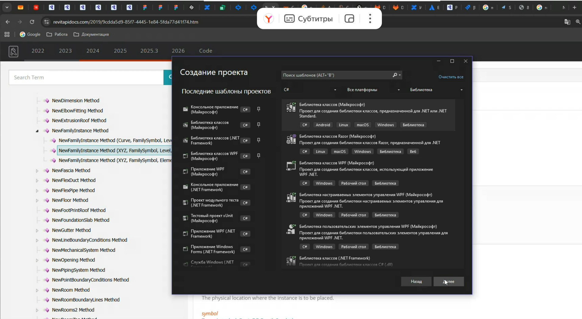Click the translate page icon
The width and height of the screenshot is (582, 319).
[x=567, y=22]
